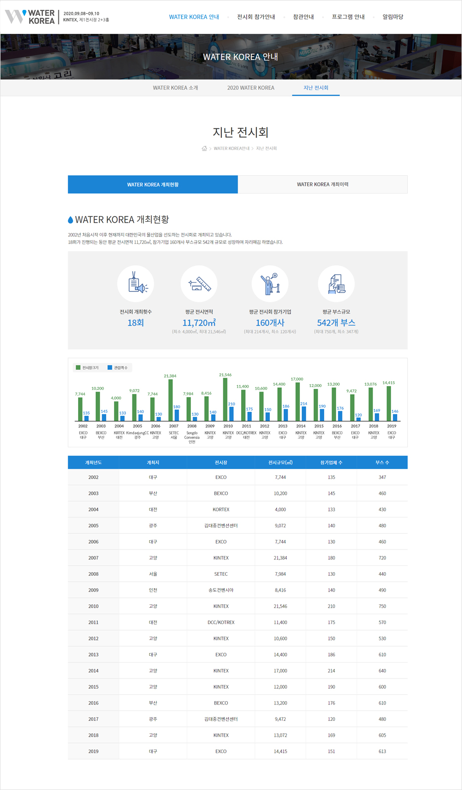Image resolution: width=462 pixels, height=790 pixels.
Task: Click the SETEC venue cell
Action: tap(221, 574)
